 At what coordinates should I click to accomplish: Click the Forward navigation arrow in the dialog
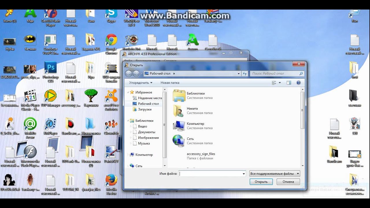(x=136, y=74)
